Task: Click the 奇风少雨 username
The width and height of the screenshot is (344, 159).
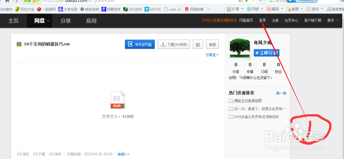Action: coord(262,43)
